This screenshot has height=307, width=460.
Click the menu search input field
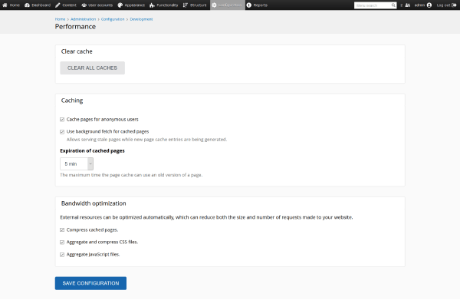(x=375, y=5)
